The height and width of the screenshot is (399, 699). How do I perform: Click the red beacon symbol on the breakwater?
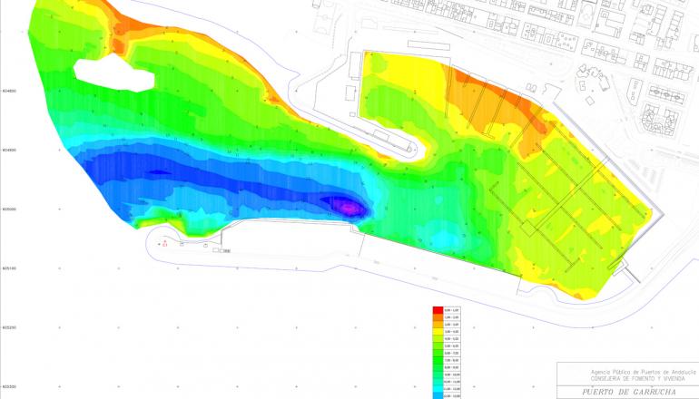(164, 243)
